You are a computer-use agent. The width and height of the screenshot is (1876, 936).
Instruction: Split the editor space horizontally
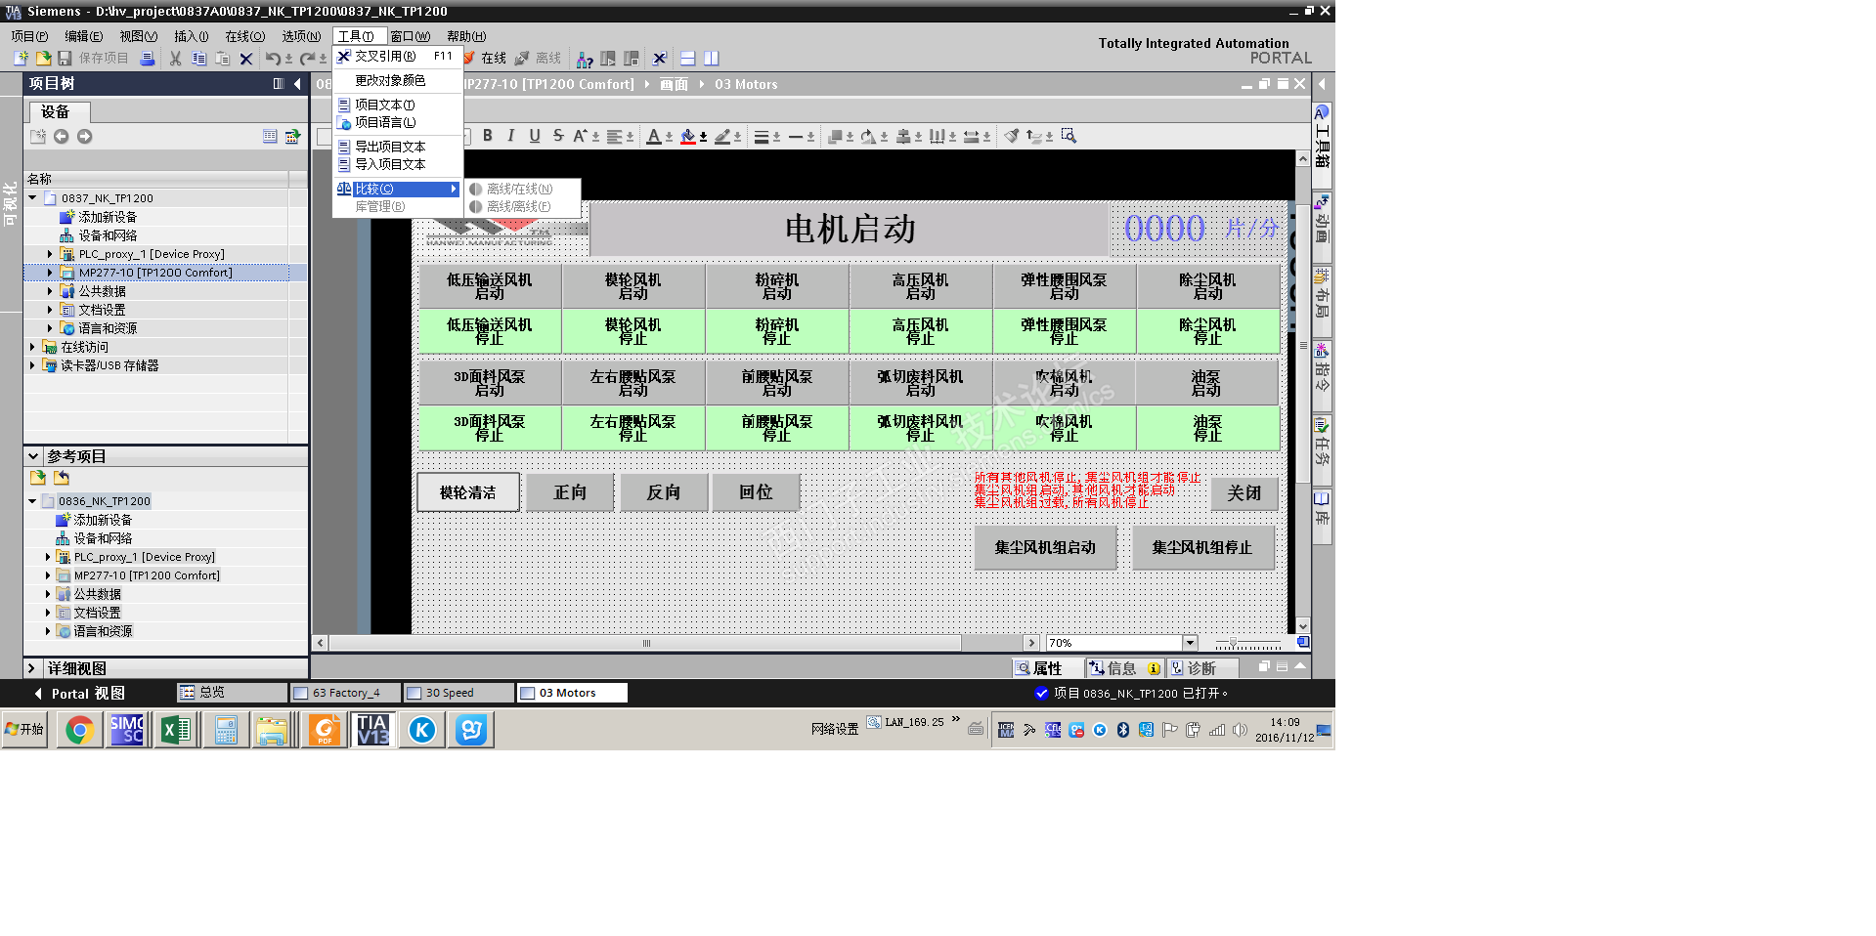point(687,59)
